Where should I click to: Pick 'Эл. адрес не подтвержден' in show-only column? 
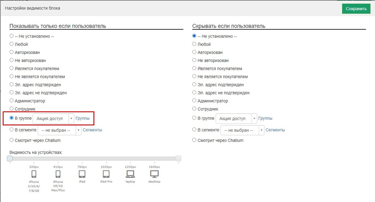(x=12, y=92)
